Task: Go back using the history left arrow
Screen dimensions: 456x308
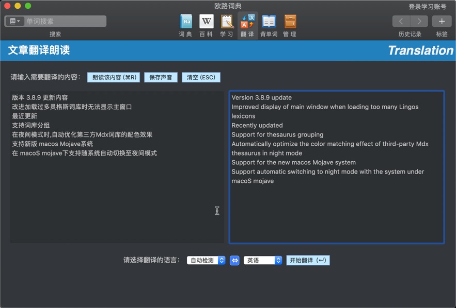Action: pyautogui.click(x=401, y=21)
